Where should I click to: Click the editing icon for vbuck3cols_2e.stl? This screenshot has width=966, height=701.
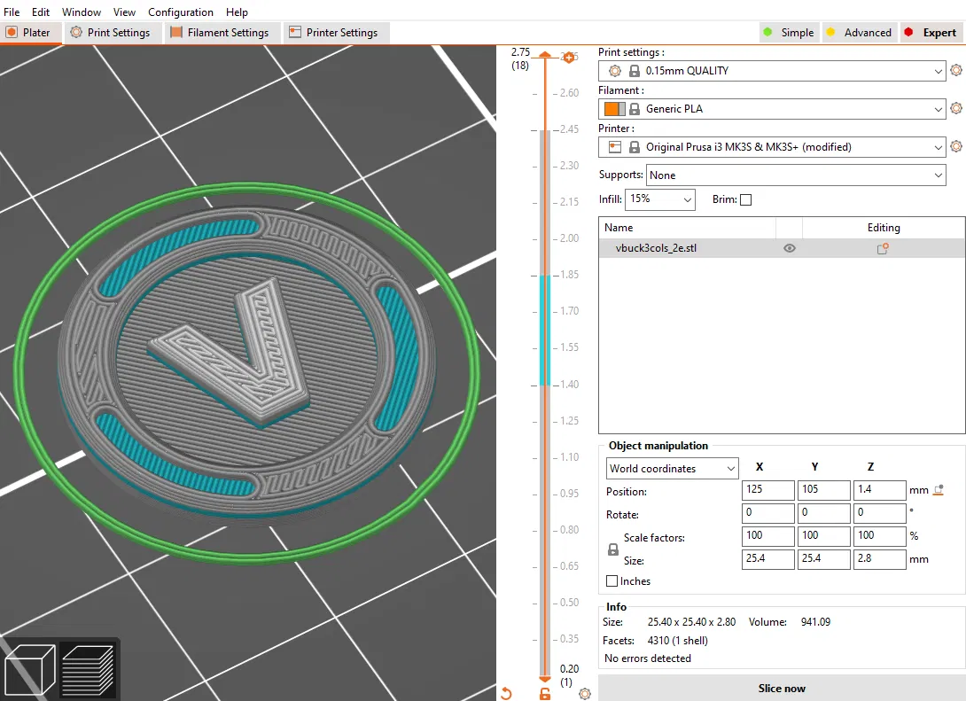tap(883, 248)
